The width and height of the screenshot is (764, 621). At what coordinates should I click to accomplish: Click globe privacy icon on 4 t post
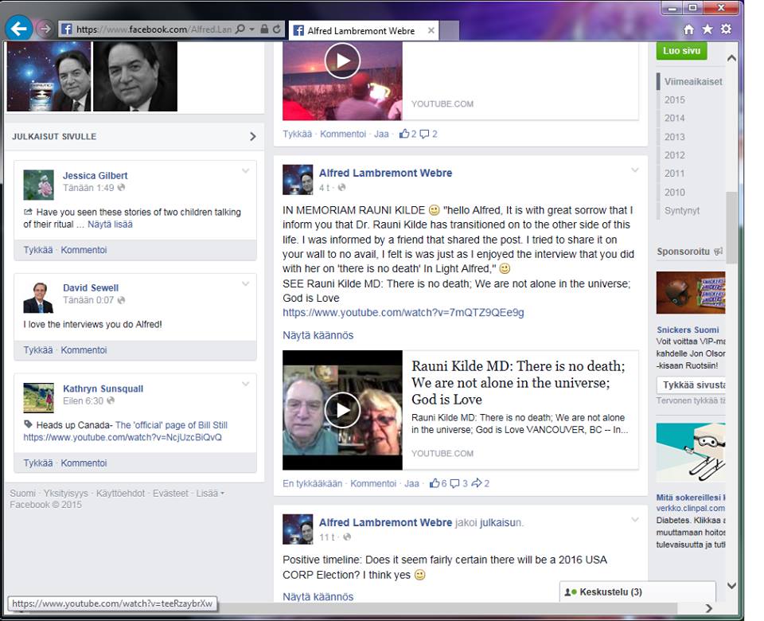click(x=341, y=187)
